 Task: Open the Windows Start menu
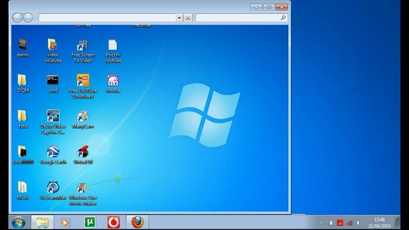19,222
